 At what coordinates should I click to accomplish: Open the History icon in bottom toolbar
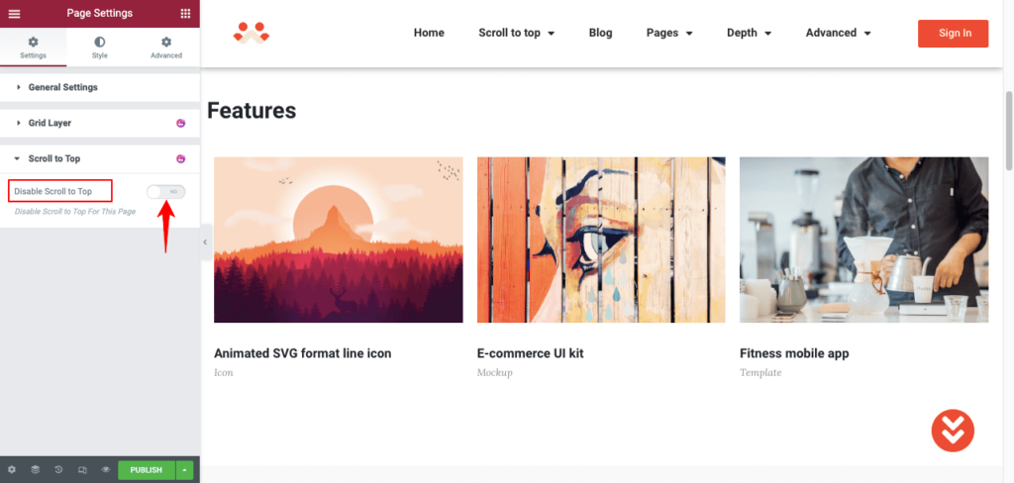click(58, 470)
